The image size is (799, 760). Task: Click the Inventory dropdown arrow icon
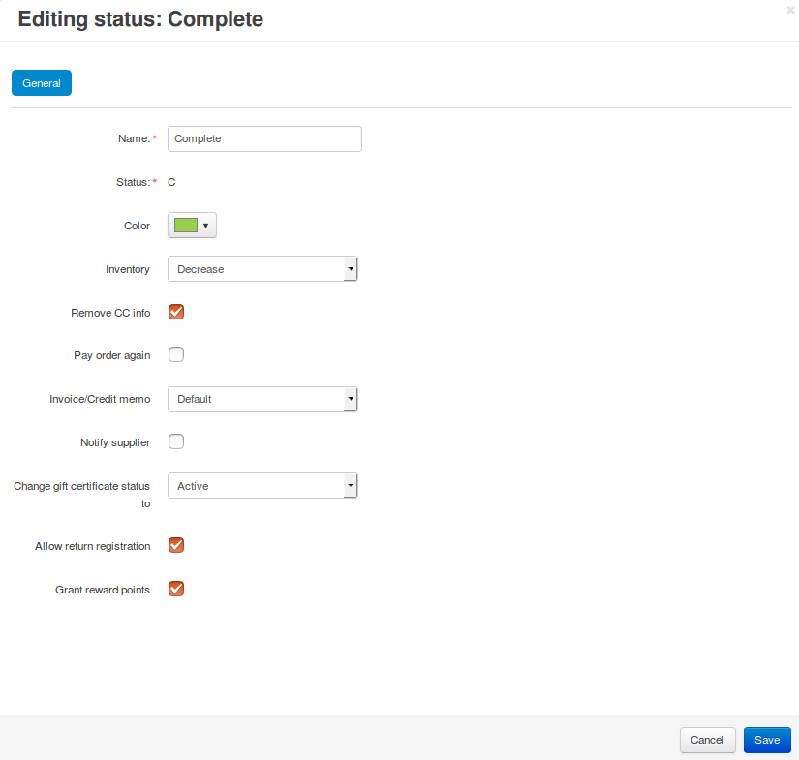(x=351, y=269)
